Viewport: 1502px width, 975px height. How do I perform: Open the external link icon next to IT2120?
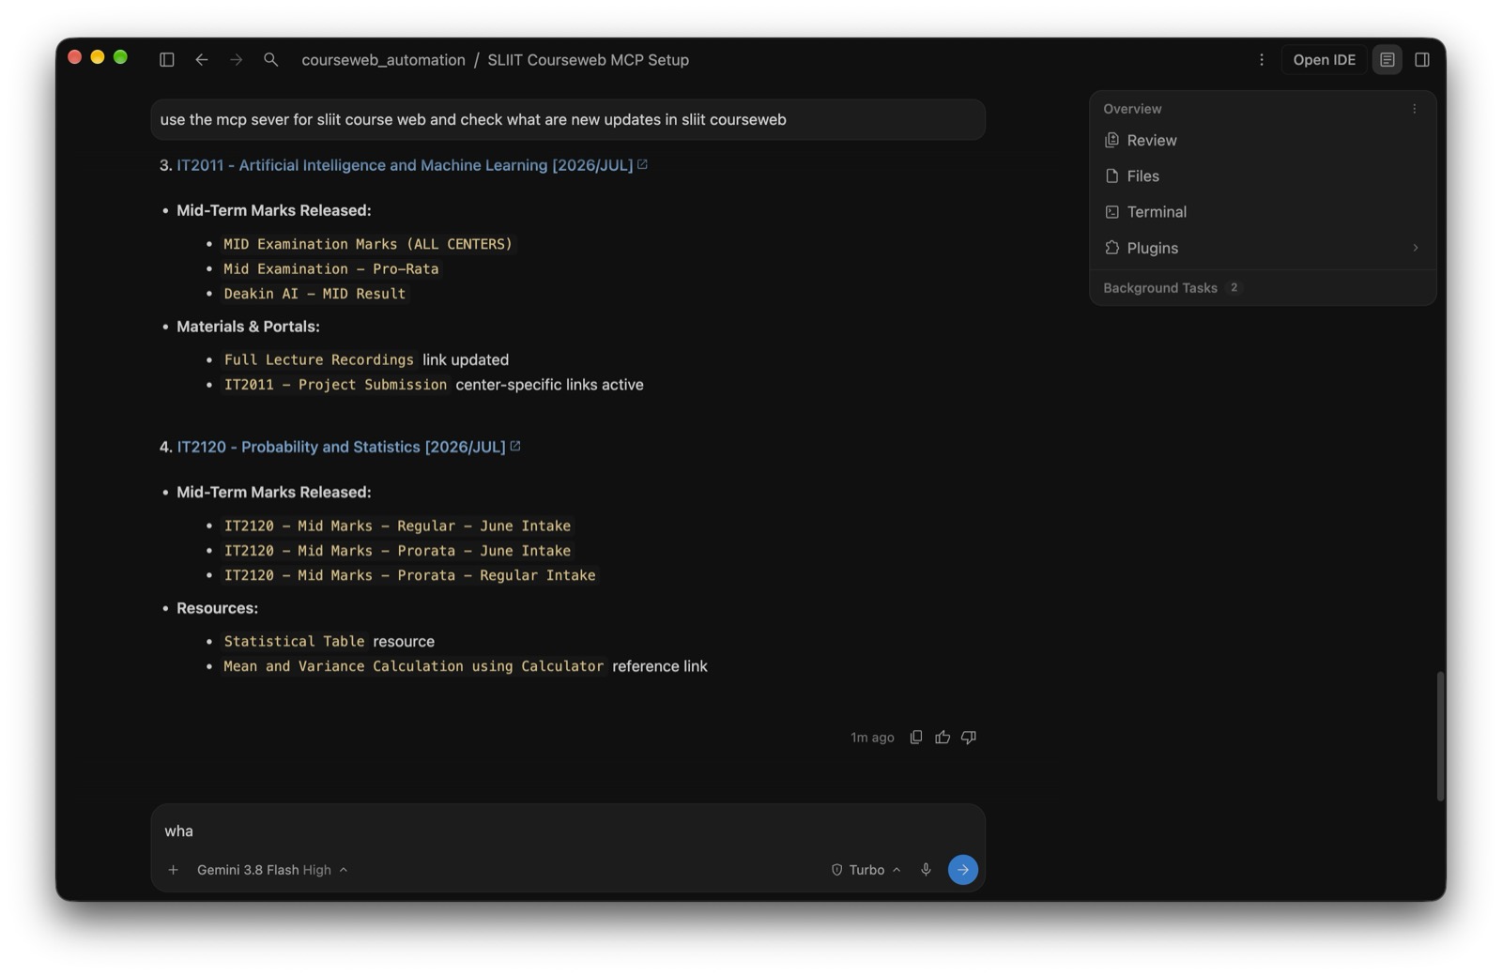coord(515,446)
